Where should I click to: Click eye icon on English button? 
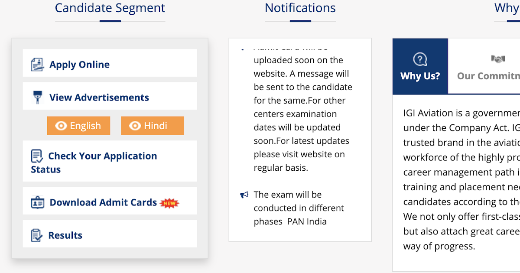point(61,126)
